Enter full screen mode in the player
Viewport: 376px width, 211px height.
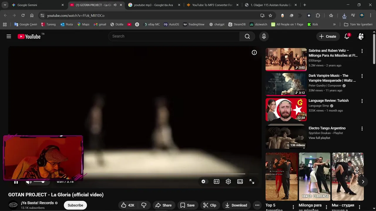coord(252,182)
